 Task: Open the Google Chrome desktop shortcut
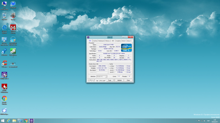pyautogui.click(x=4, y=100)
